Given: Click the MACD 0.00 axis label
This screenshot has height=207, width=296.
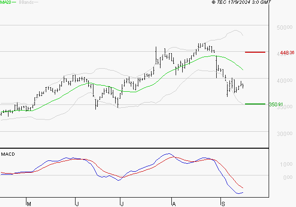Looking at the screenshot, I should 288,177.
